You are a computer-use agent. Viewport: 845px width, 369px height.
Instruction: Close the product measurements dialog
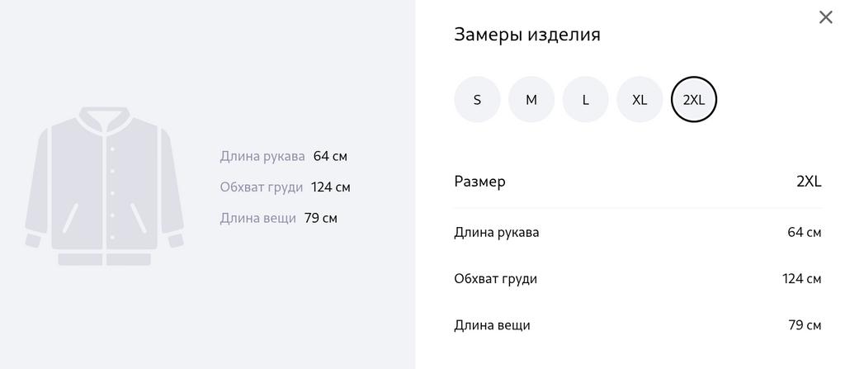pos(825,17)
